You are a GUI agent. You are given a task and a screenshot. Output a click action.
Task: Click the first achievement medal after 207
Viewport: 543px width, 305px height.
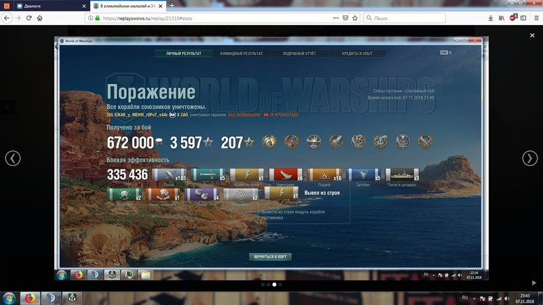(269, 142)
